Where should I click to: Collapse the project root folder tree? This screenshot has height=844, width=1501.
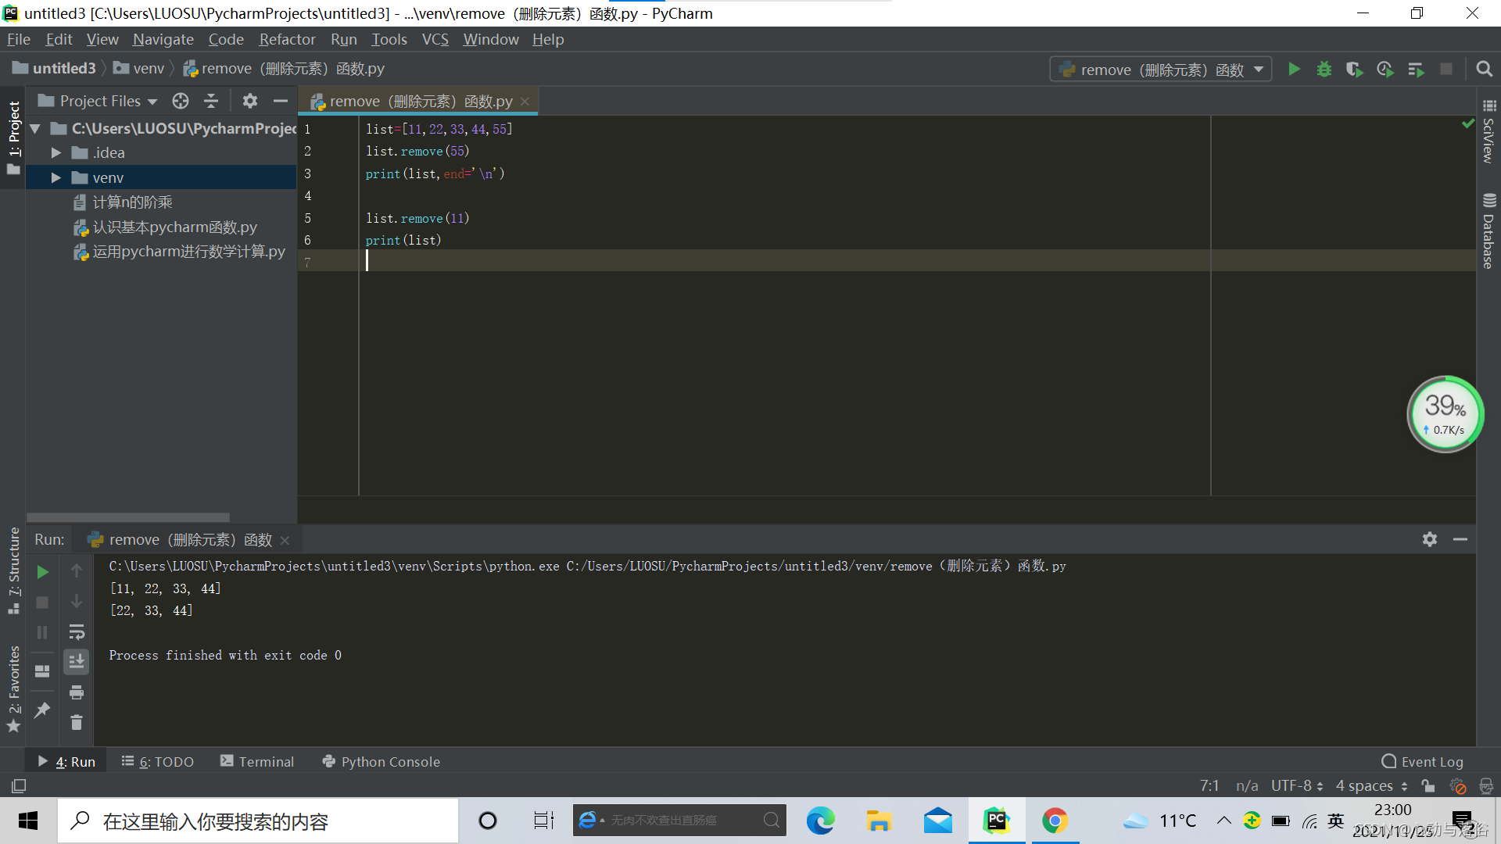(x=34, y=128)
